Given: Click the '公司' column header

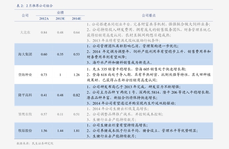Looking at the screenshot, I should (x=25, y=15).
